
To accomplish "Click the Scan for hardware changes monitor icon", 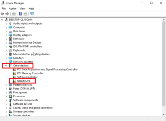I will [x=32, y=14].
